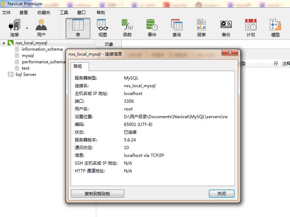Viewport: 290px width, 217px height.
Task: Click the SSH host N/A value
Action: 128,163
